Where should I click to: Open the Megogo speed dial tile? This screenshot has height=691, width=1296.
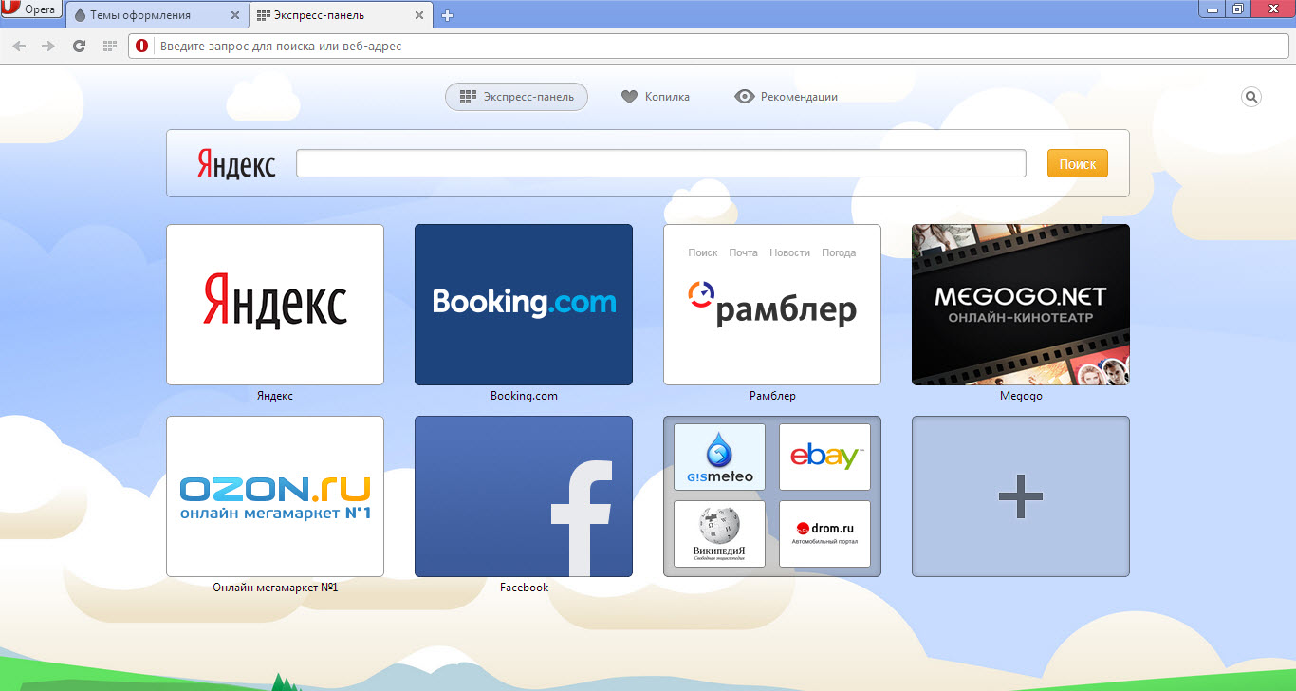point(1021,305)
